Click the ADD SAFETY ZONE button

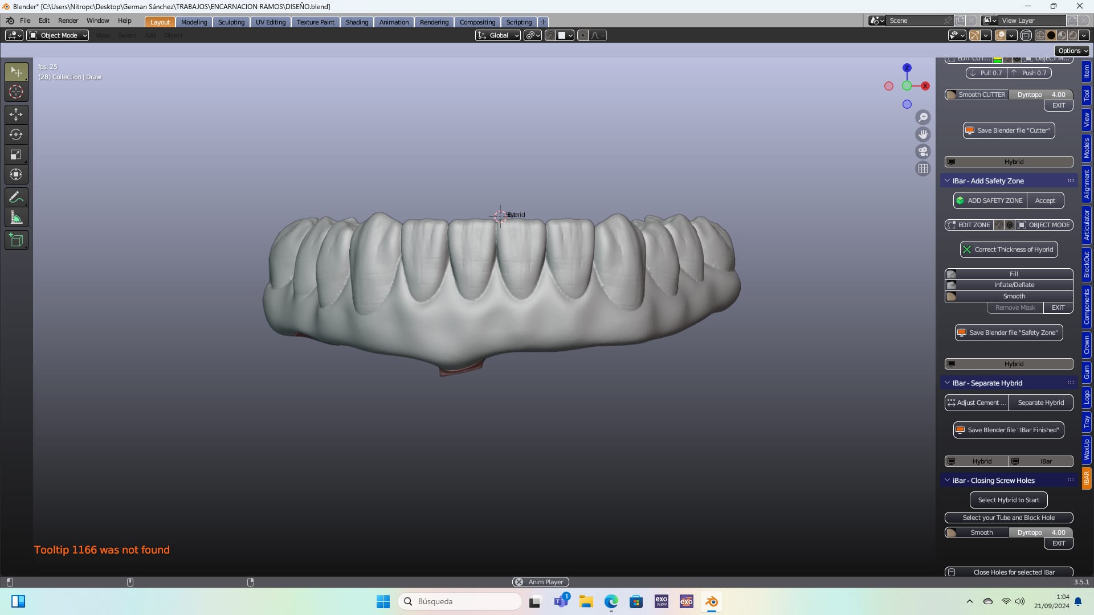click(x=990, y=200)
